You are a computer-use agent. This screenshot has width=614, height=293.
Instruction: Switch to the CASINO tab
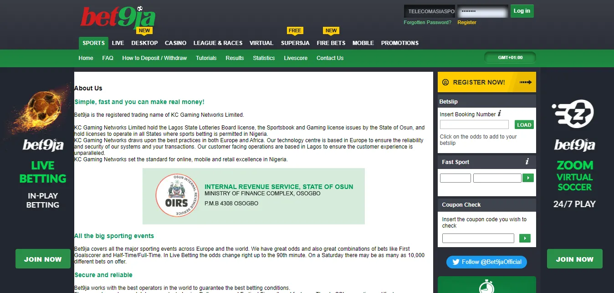click(x=175, y=43)
